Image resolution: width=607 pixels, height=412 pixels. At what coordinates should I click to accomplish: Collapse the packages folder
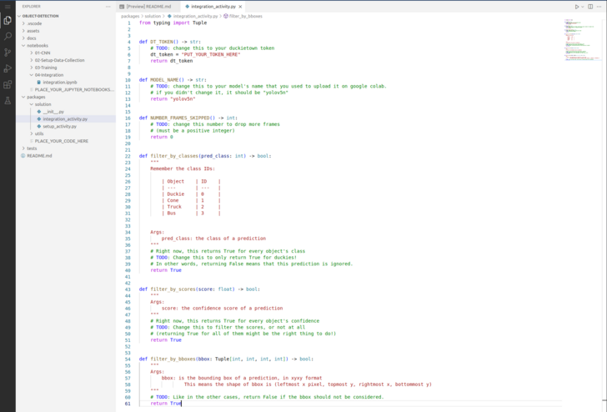36,97
